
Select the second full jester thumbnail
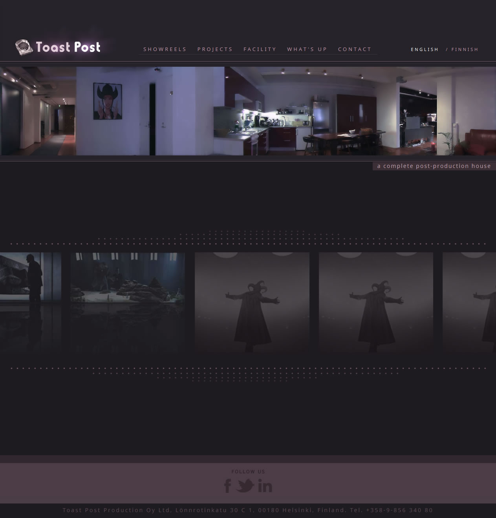tap(376, 302)
